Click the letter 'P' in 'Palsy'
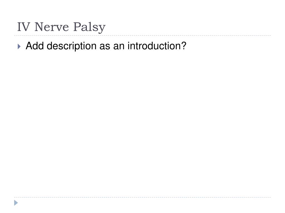This screenshot has height=213, width=285. pyautogui.click(x=77, y=27)
